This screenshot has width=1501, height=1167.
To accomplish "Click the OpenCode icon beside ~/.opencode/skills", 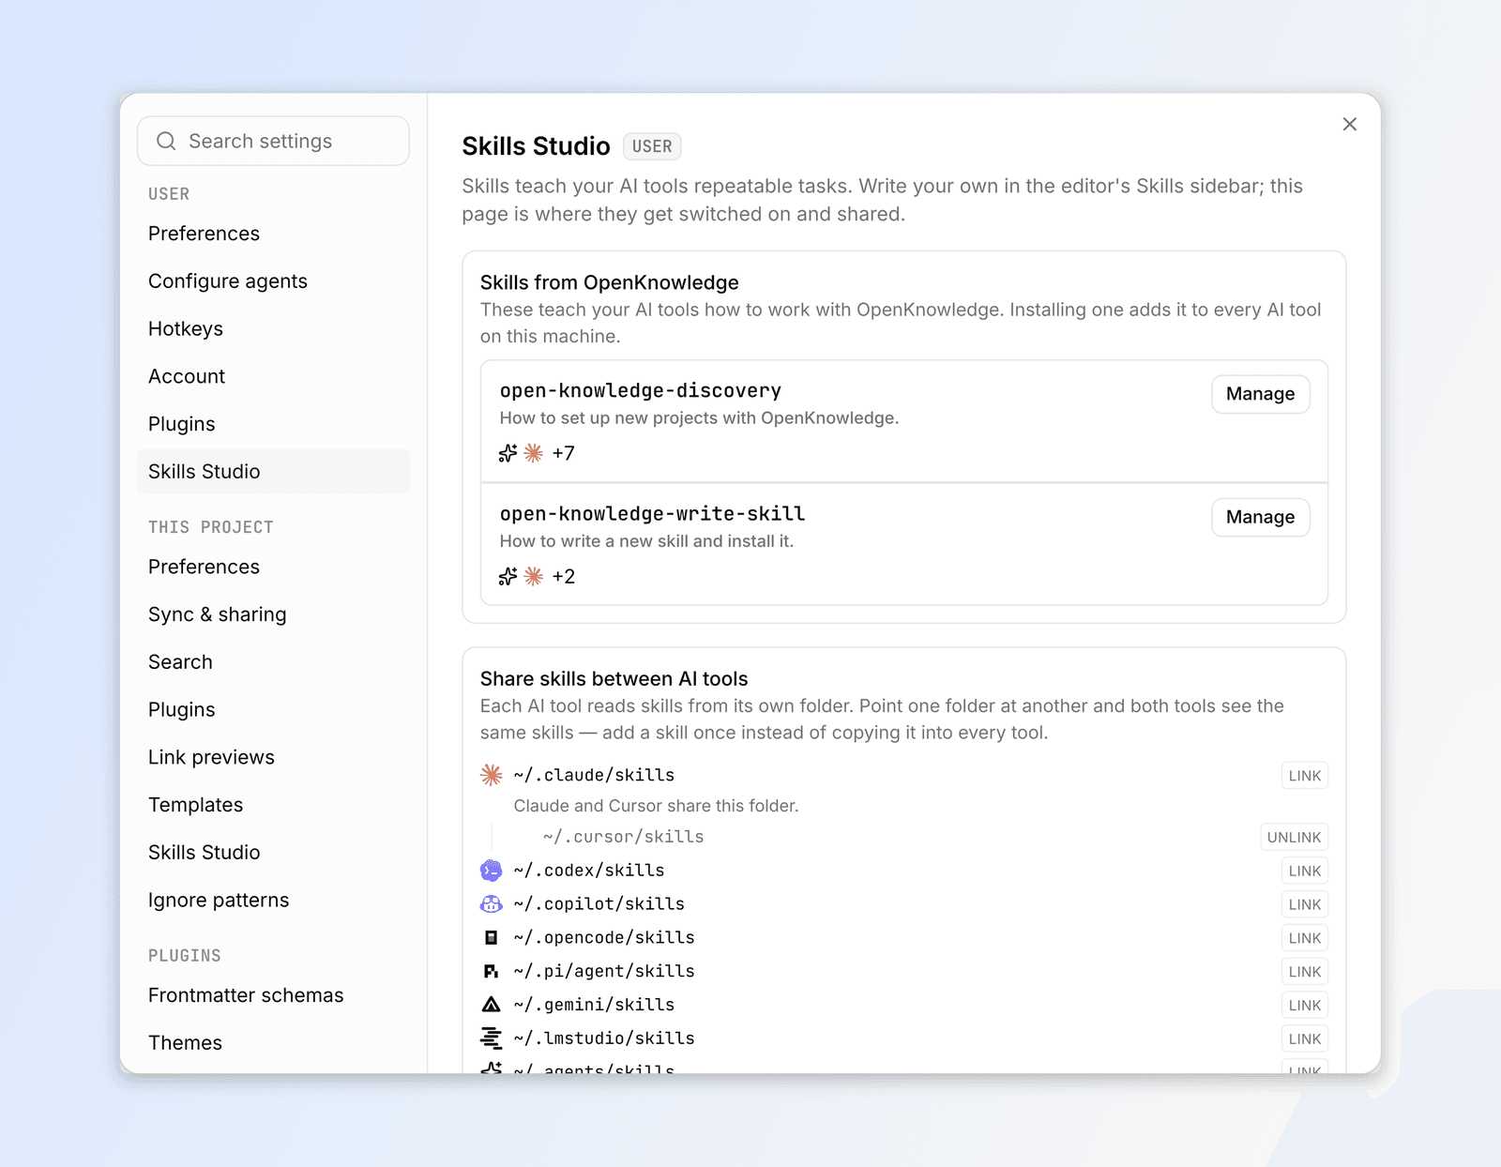I will coord(492,937).
